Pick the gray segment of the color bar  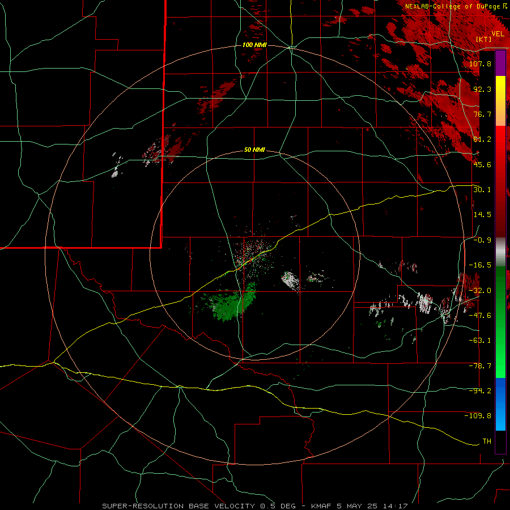pos(500,252)
